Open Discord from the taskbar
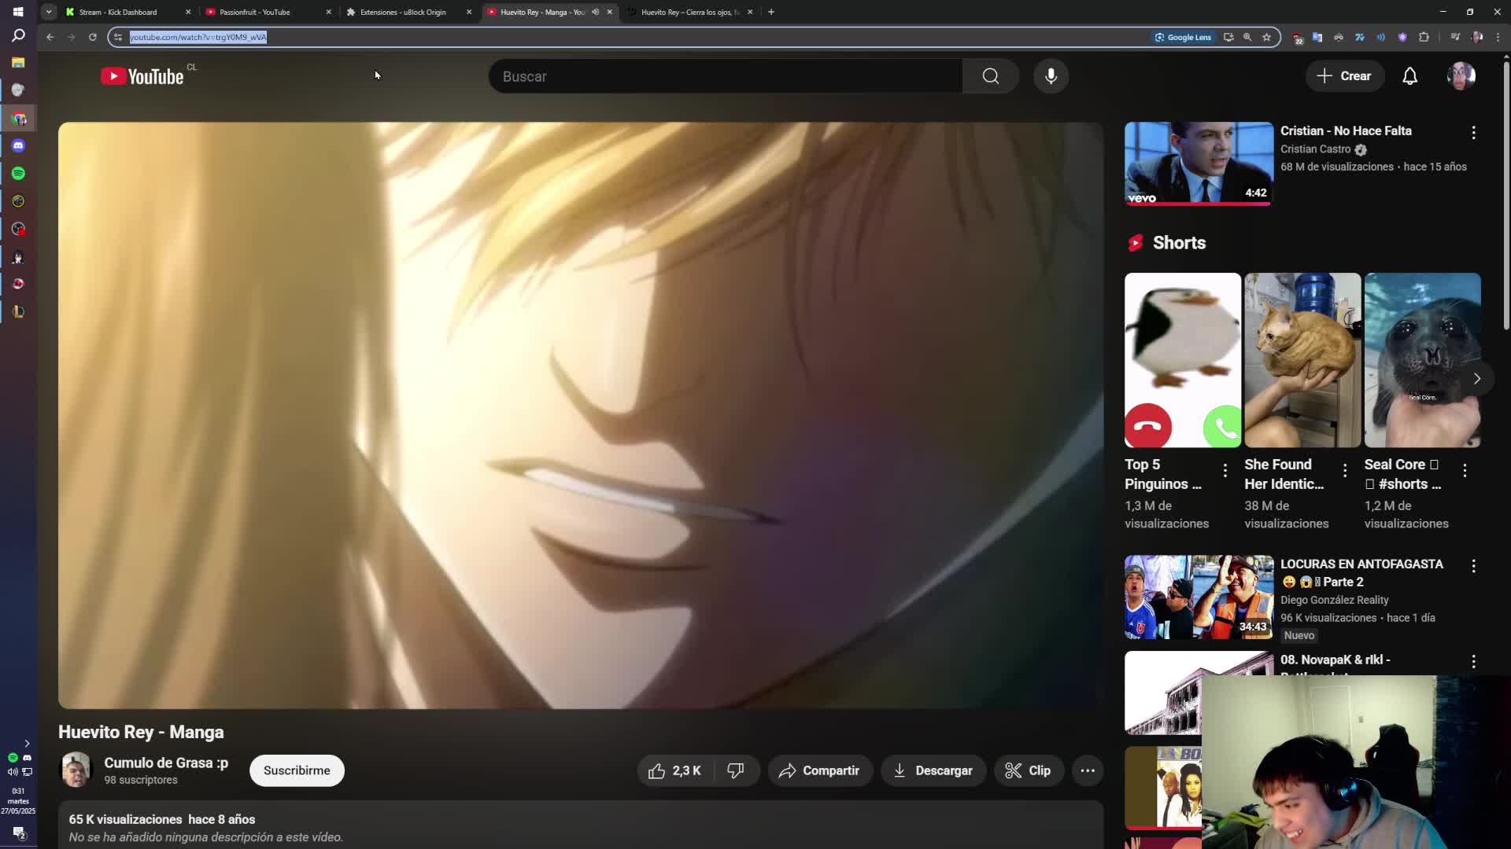This screenshot has width=1511, height=849. 18,146
